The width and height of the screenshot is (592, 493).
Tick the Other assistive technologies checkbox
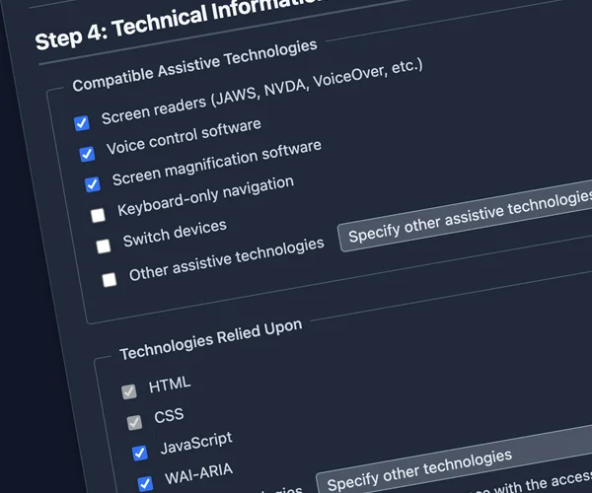click(x=109, y=279)
